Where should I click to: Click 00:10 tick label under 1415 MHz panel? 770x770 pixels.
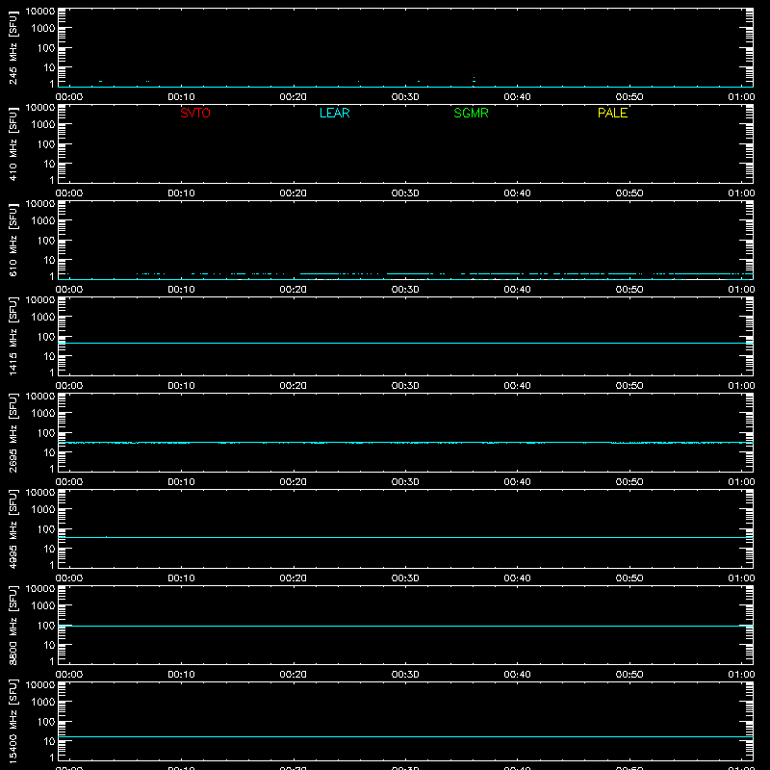[x=181, y=386]
